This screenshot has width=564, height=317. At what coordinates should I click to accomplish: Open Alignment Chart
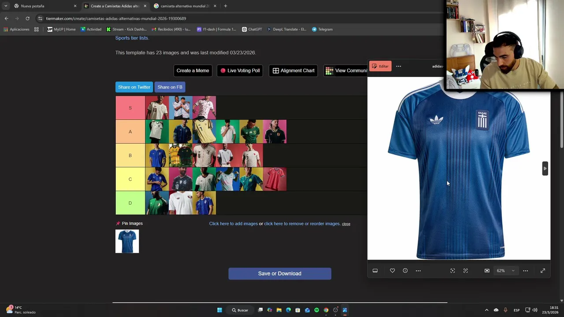click(x=293, y=70)
